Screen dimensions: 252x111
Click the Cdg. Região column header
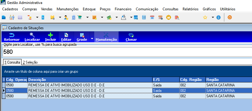pos(193,80)
